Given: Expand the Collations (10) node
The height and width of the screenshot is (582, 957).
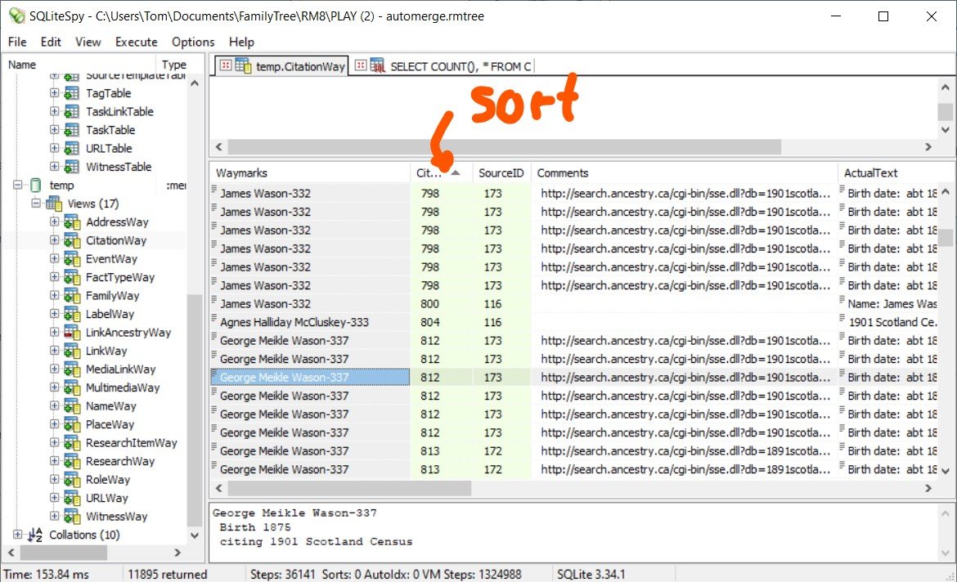Looking at the screenshot, I should pos(18,535).
